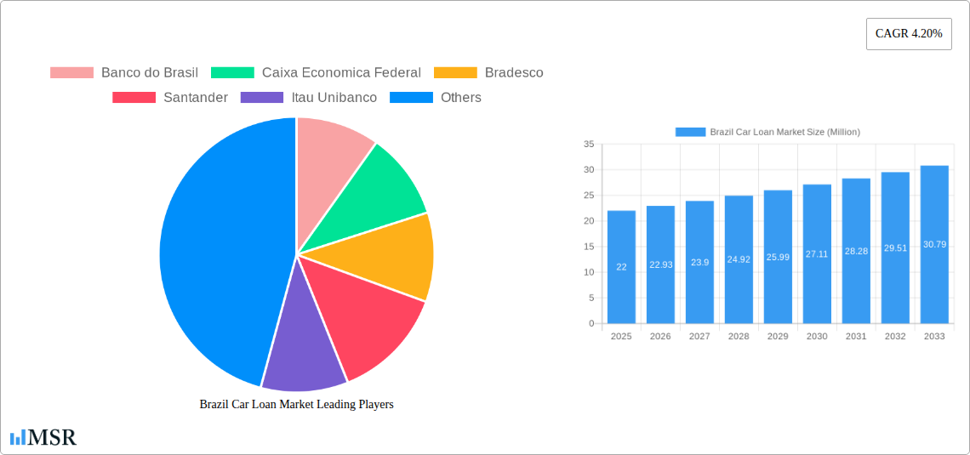Click the Brazil Car Loan Market Leading Players caption
The height and width of the screenshot is (455, 970).
pos(296,404)
